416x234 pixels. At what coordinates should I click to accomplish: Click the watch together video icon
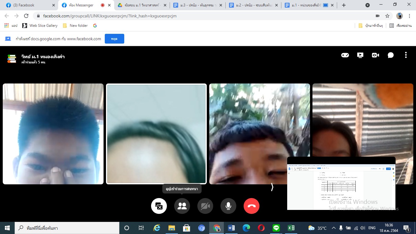[x=360, y=55]
